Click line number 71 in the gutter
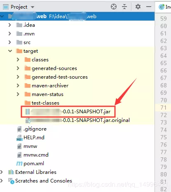Viewport: 171px width, 192px height. click(164, 108)
